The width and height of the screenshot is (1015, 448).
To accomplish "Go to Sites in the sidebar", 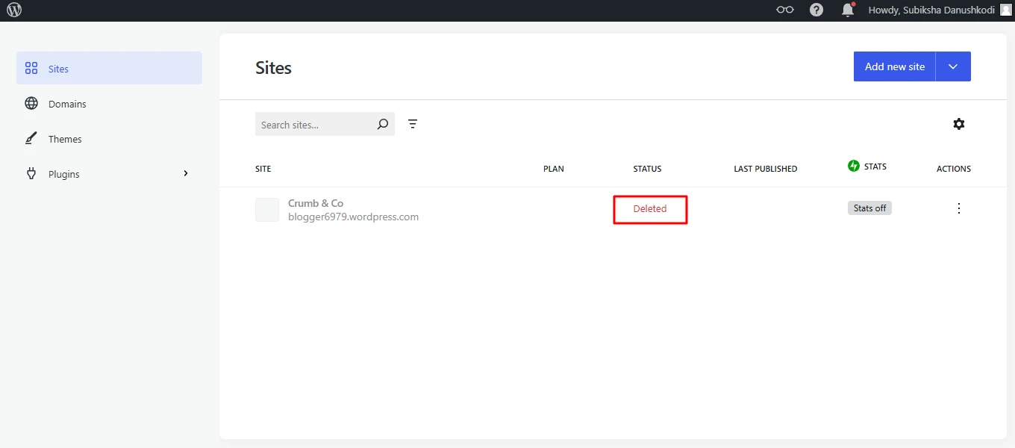I will tap(109, 69).
